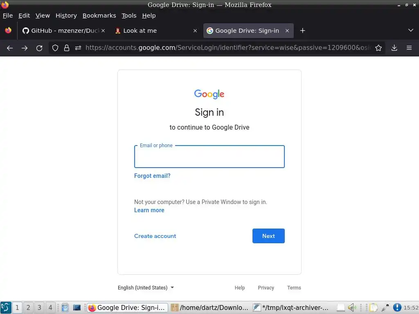Activate /tmp/lxqt-archiver taskbar window
The height and width of the screenshot is (314, 419).
pos(292,307)
